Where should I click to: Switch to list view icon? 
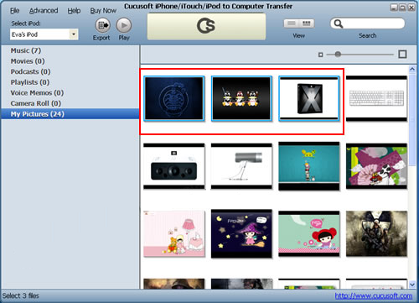tap(292, 24)
